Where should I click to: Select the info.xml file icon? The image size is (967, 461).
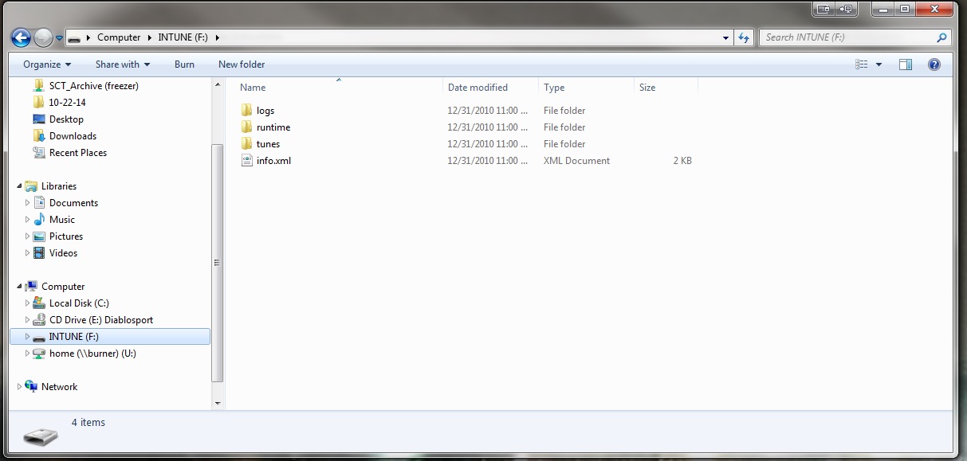tap(246, 161)
